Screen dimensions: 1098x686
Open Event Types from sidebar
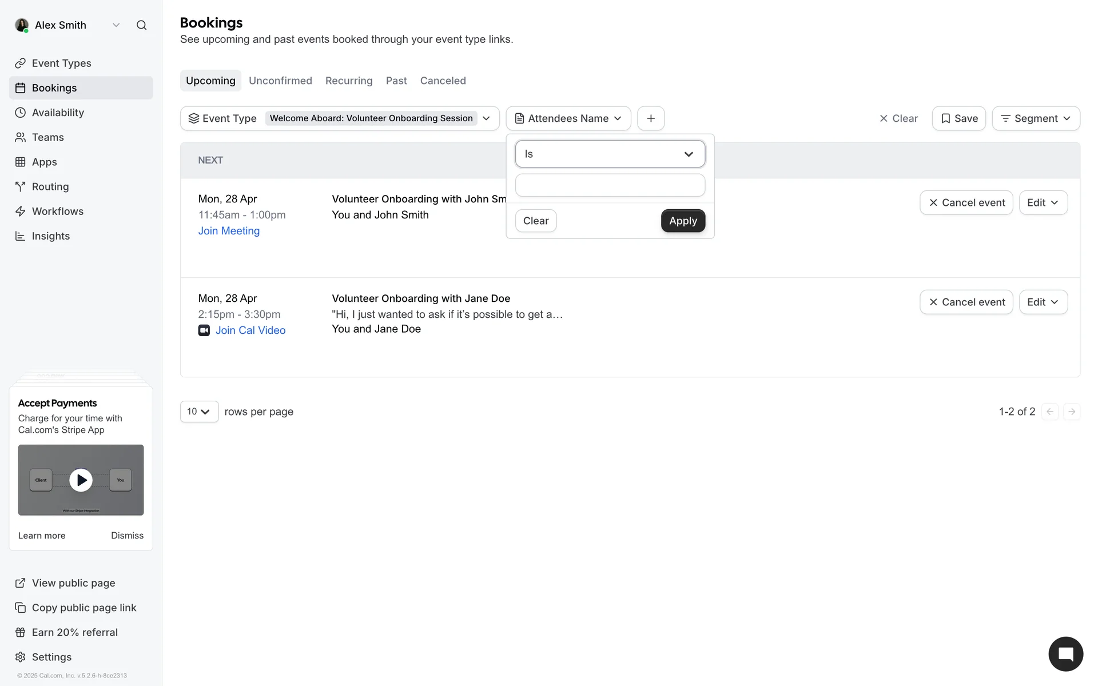pyautogui.click(x=61, y=63)
